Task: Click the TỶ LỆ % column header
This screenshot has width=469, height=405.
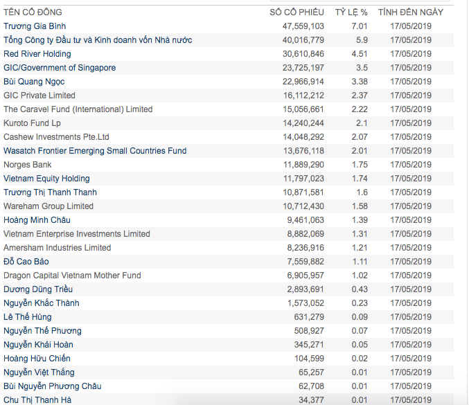Action: coord(351,12)
